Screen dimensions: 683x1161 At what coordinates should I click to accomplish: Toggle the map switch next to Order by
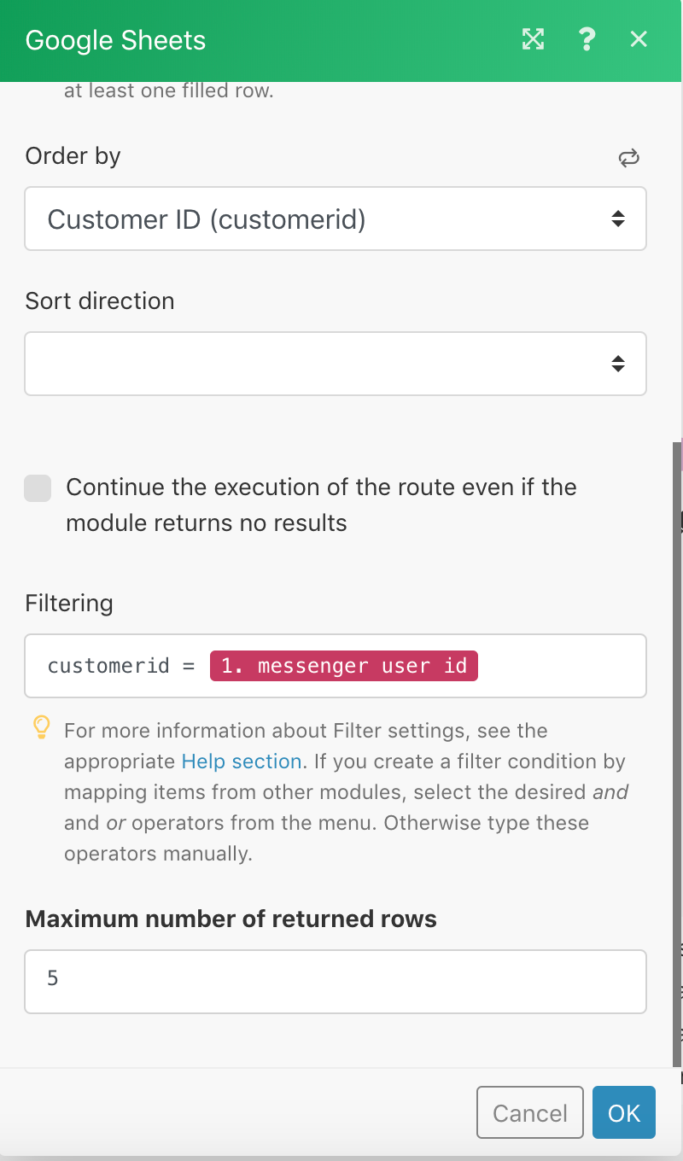tap(629, 157)
